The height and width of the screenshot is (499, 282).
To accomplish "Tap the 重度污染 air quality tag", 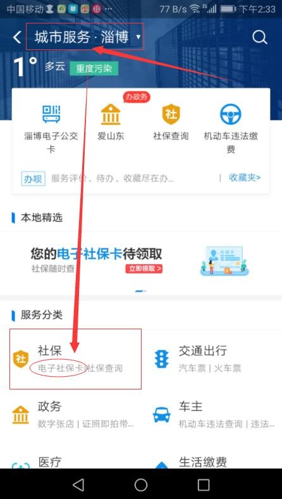I will tap(94, 68).
